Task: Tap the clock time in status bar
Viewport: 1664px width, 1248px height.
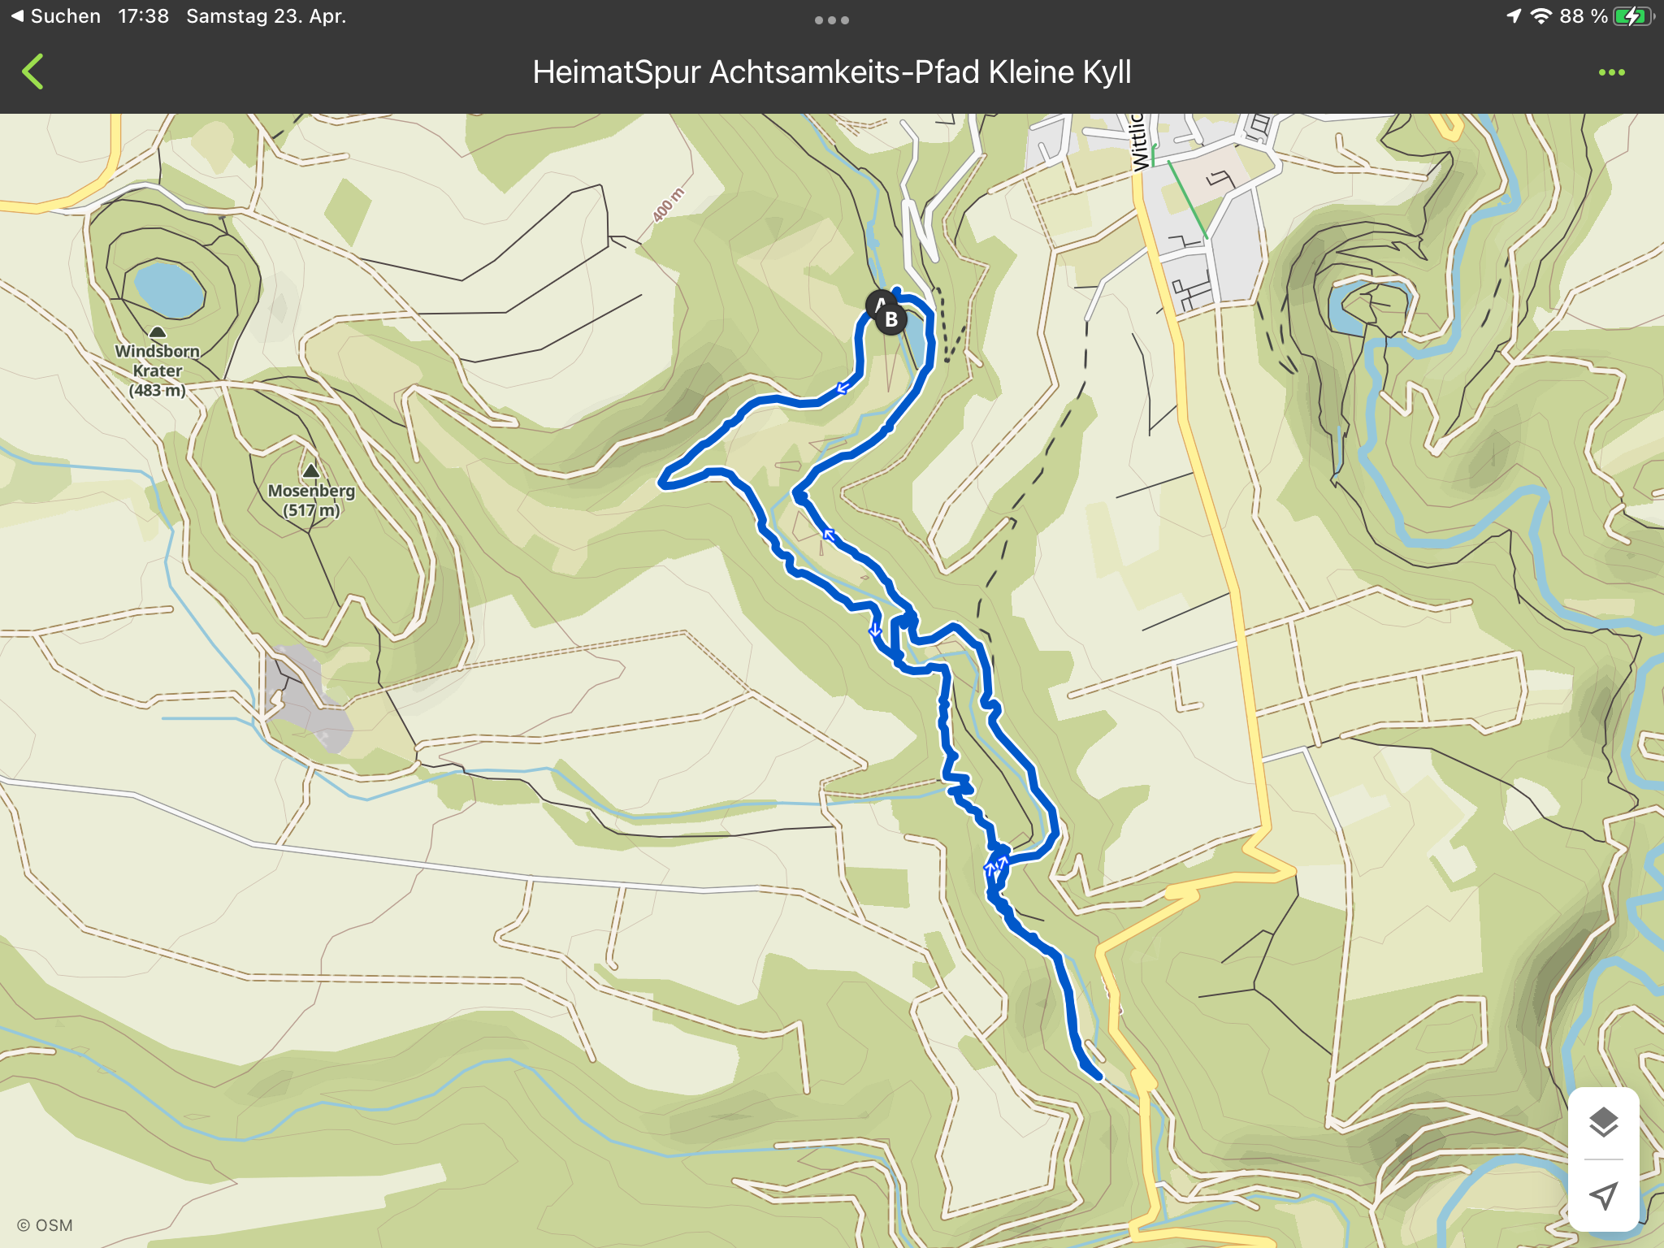Action: click(143, 16)
